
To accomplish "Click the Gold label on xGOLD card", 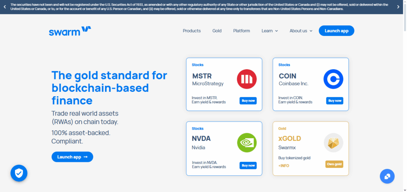I will 282,128.
